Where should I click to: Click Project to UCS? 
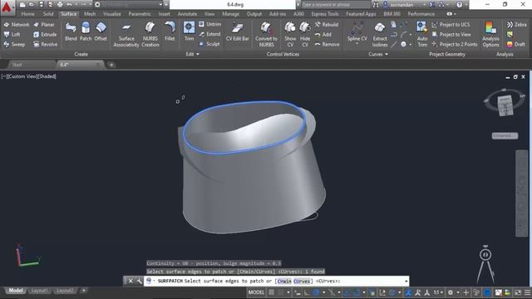[x=451, y=24]
